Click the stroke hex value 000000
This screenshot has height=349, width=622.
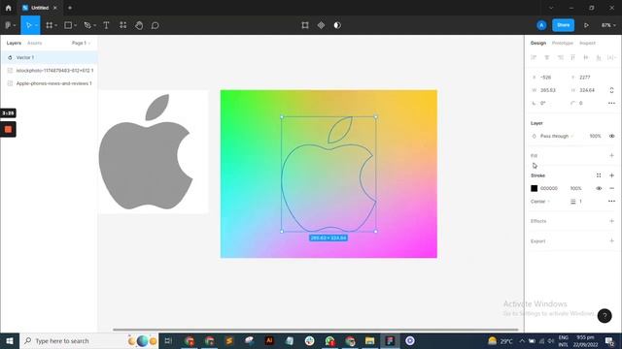pyautogui.click(x=549, y=188)
